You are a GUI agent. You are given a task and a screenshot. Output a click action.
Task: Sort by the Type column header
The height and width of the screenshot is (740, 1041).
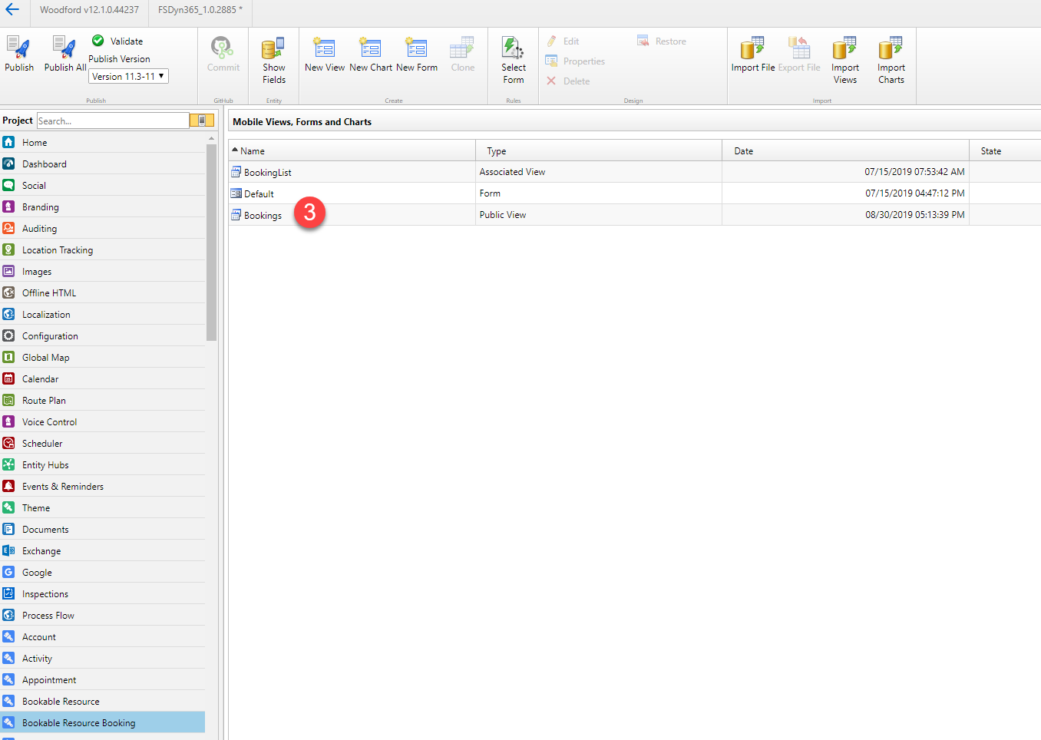click(x=599, y=151)
